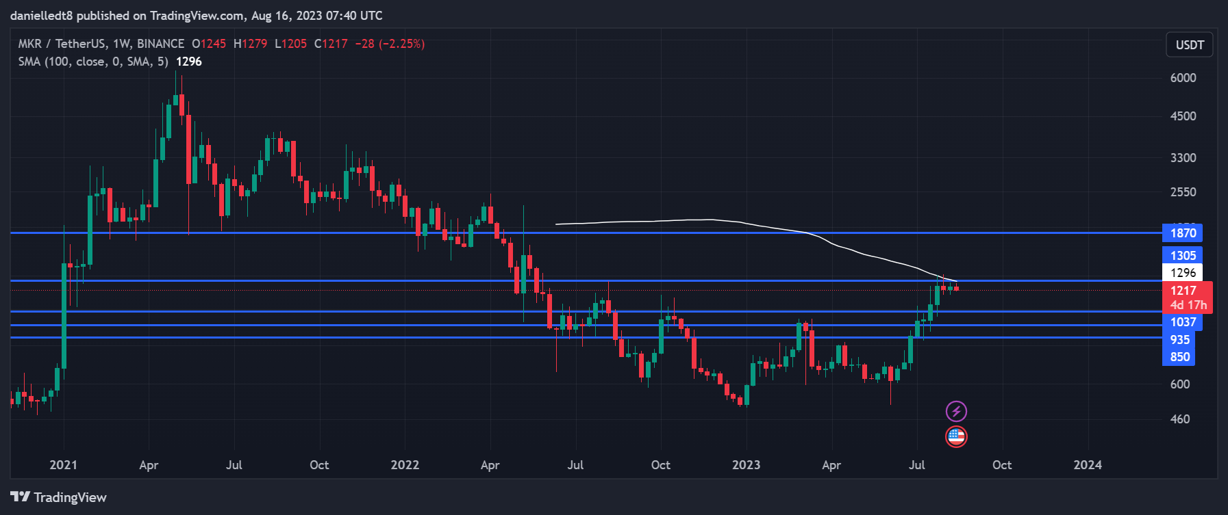Click the 600 price axis tick
The width and height of the screenshot is (1228, 515).
(1180, 384)
